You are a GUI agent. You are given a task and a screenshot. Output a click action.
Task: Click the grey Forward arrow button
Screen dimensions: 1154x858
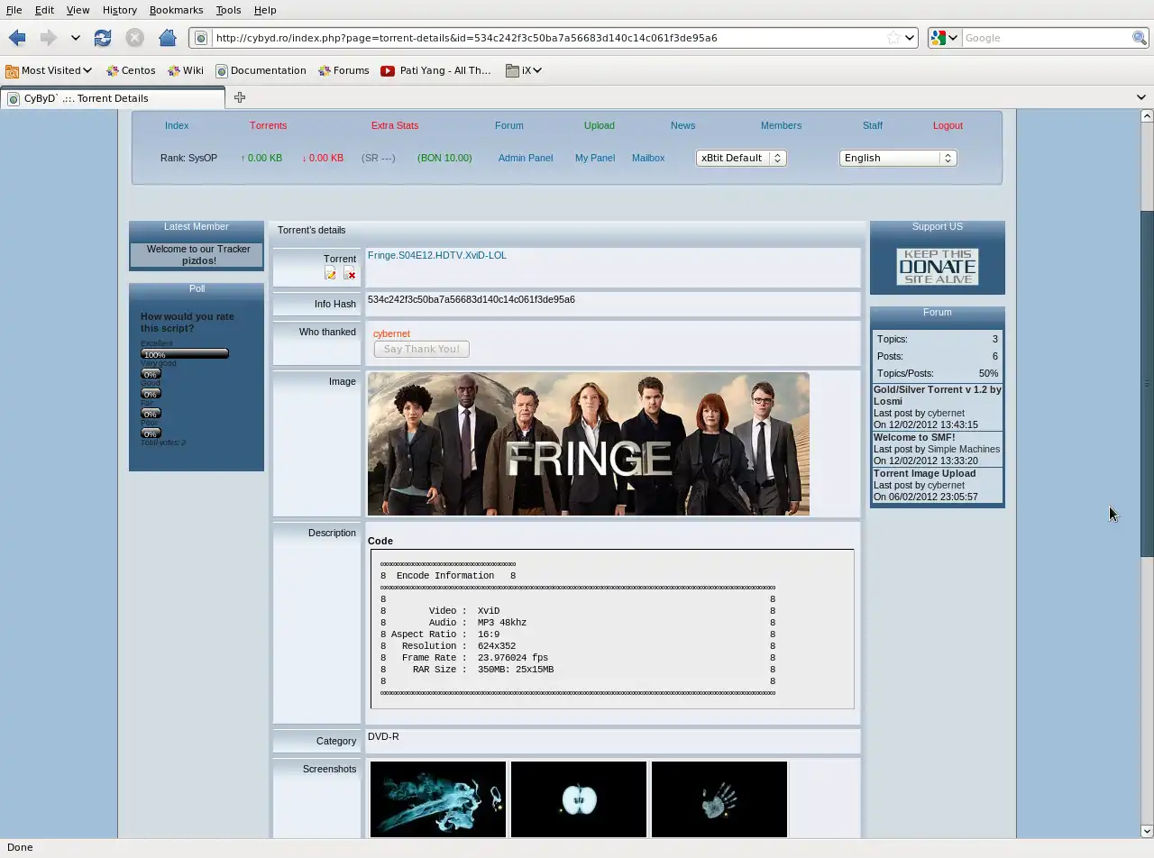[x=48, y=38]
